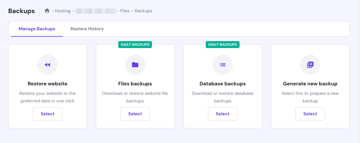Open Files in the breadcrumb trail
Screen dimensions: 360x143
click(x=124, y=11)
